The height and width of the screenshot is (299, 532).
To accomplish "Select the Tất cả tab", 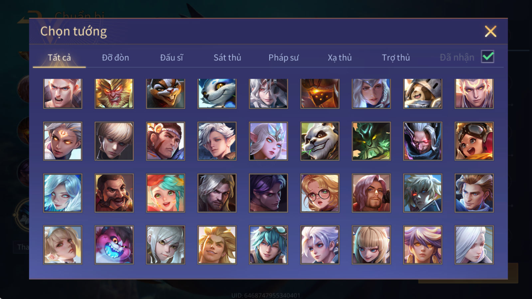I will click(59, 57).
